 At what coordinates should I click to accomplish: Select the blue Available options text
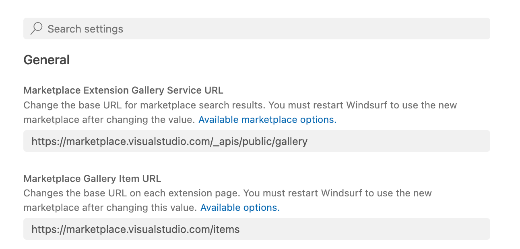coord(239,207)
